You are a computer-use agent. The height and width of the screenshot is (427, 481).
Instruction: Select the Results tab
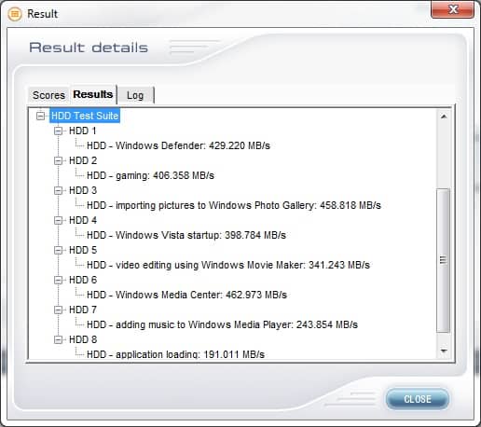coord(93,94)
